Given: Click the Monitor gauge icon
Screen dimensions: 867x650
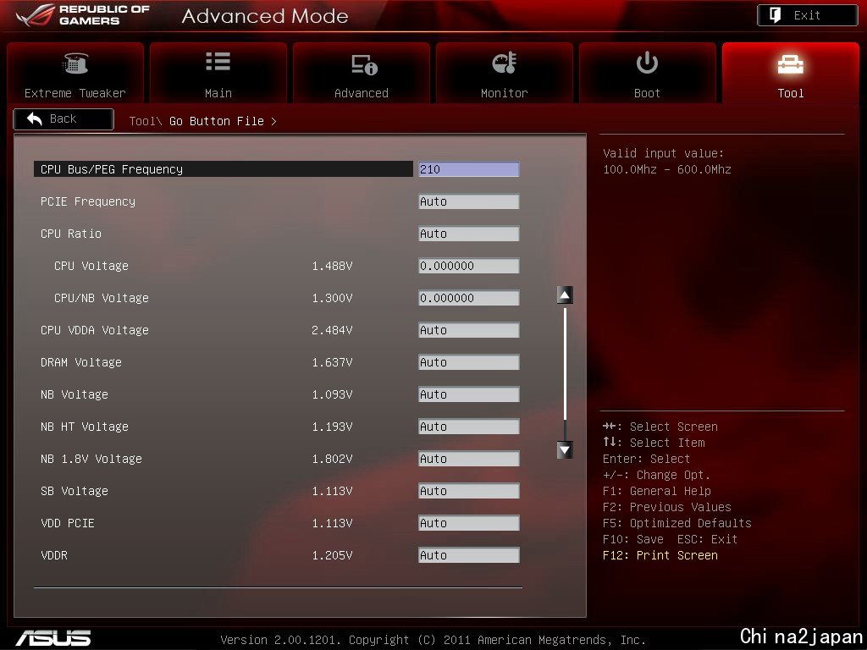Looking at the screenshot, I should click(505, 63).
